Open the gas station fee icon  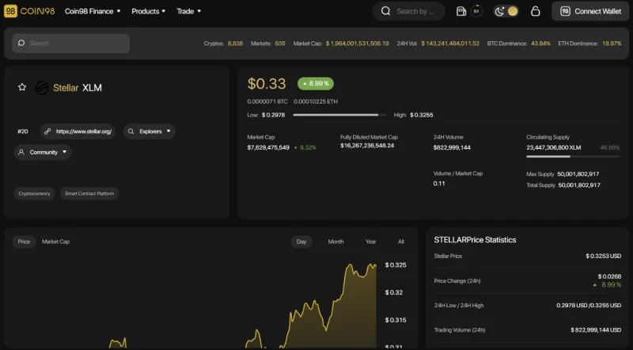point(461,11)
